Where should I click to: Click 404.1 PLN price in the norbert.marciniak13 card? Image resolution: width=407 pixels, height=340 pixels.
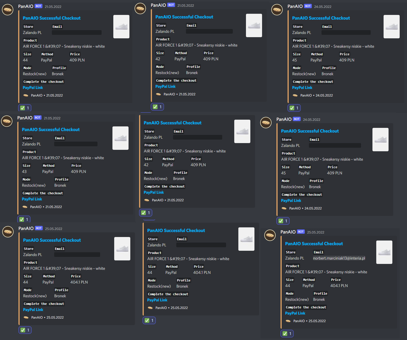coord(339,286)
